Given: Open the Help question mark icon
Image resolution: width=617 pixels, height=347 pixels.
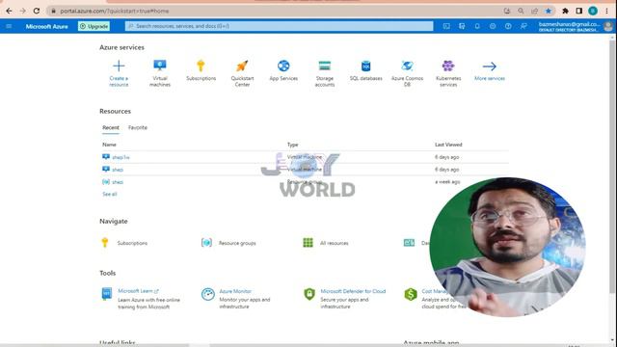Looking at the screenshot, I should [508, 26].
